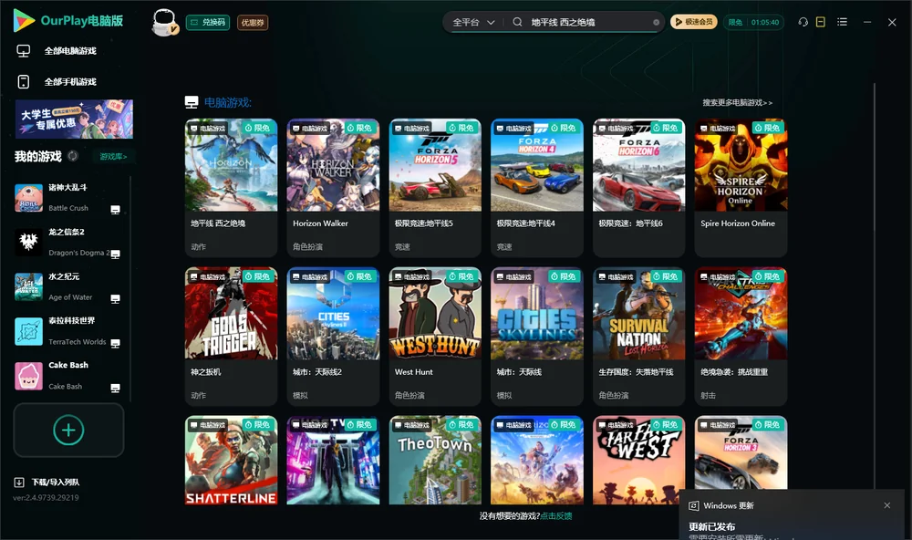Open the user avatar profile icon
Image resolution: width=912 pixels, height=540 pixels.
[164, 22]
